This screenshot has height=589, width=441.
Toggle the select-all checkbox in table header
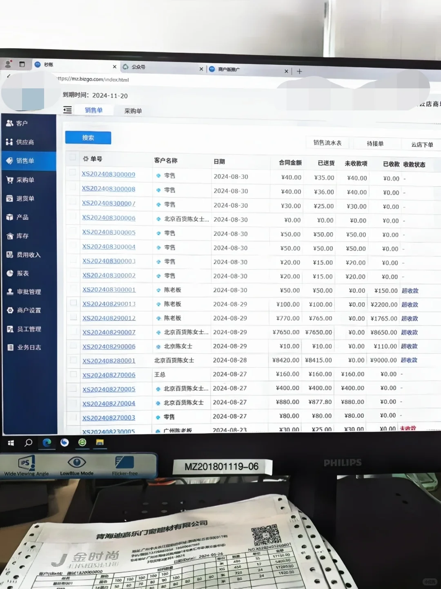[x=72, y=157]
